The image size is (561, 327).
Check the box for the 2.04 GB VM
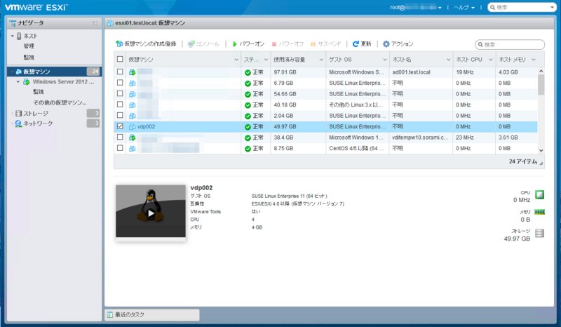click(120, 115)
